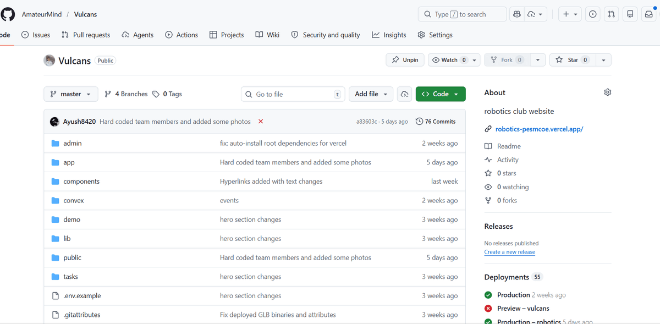Open the create new plus dropdown

(x=570, y=14)
